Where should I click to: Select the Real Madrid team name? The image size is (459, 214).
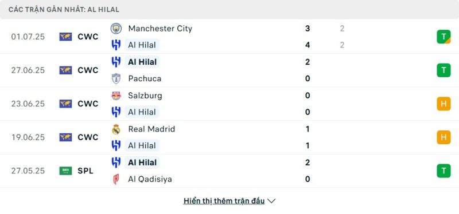151,129
